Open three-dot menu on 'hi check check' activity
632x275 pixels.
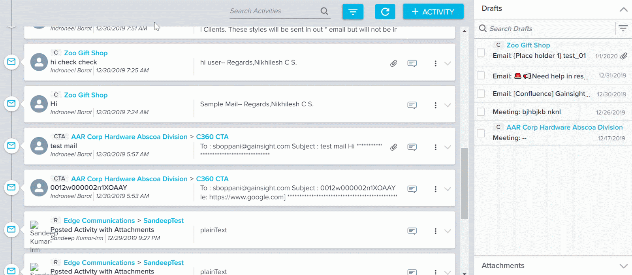click(435, 63)
